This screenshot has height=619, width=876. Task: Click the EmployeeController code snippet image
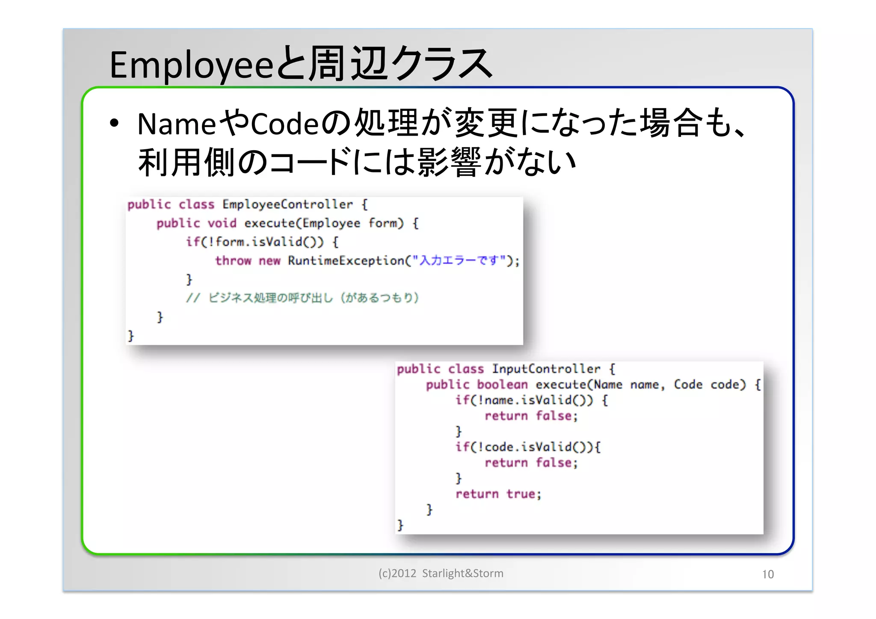[324, 271]
